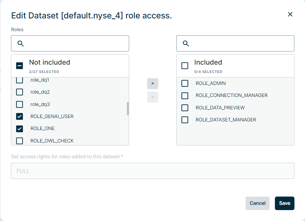
Task: Open the access rights FULL dropdown
Action: 152,171
